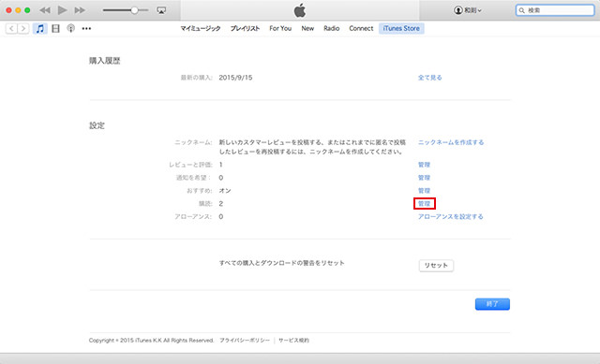Adjust the volume slider knob
The width and height of the screenshot is (600, 364).
tap(134, 10)
